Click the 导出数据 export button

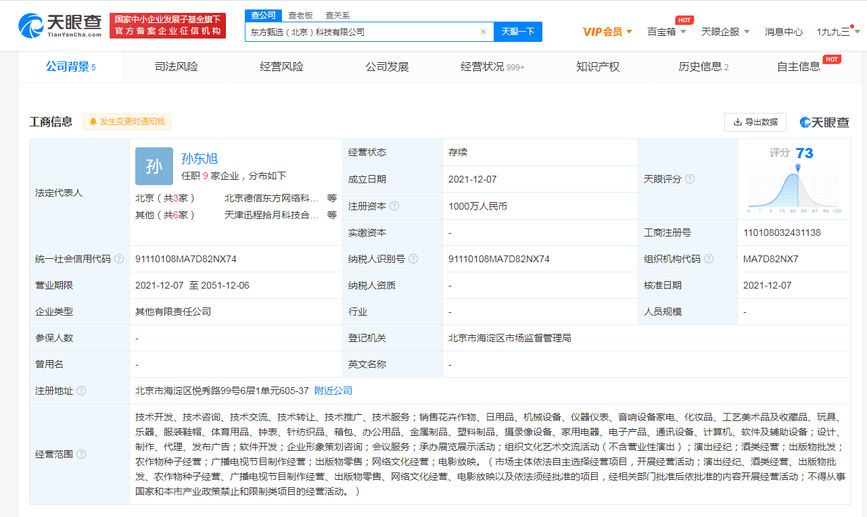point(755,122)
